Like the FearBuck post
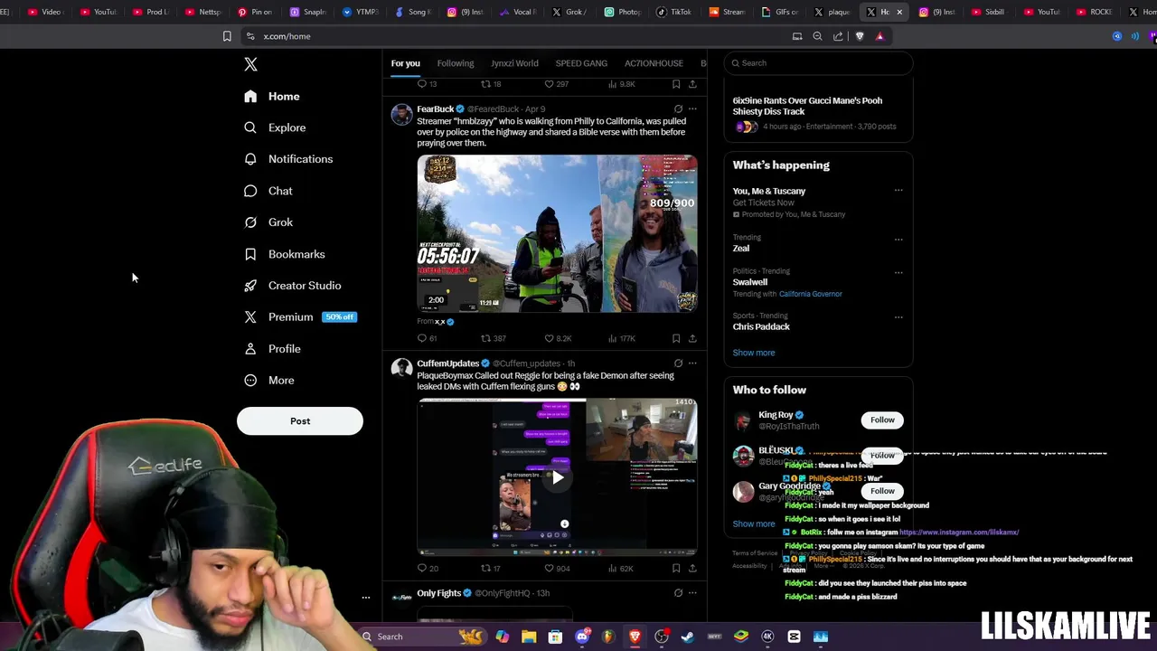 point(557,338)
